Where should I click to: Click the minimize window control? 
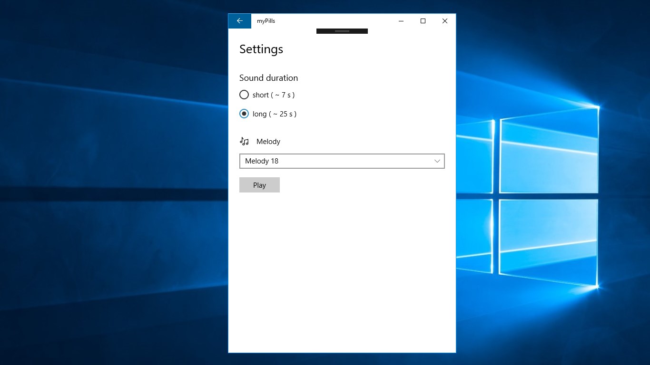401,21
